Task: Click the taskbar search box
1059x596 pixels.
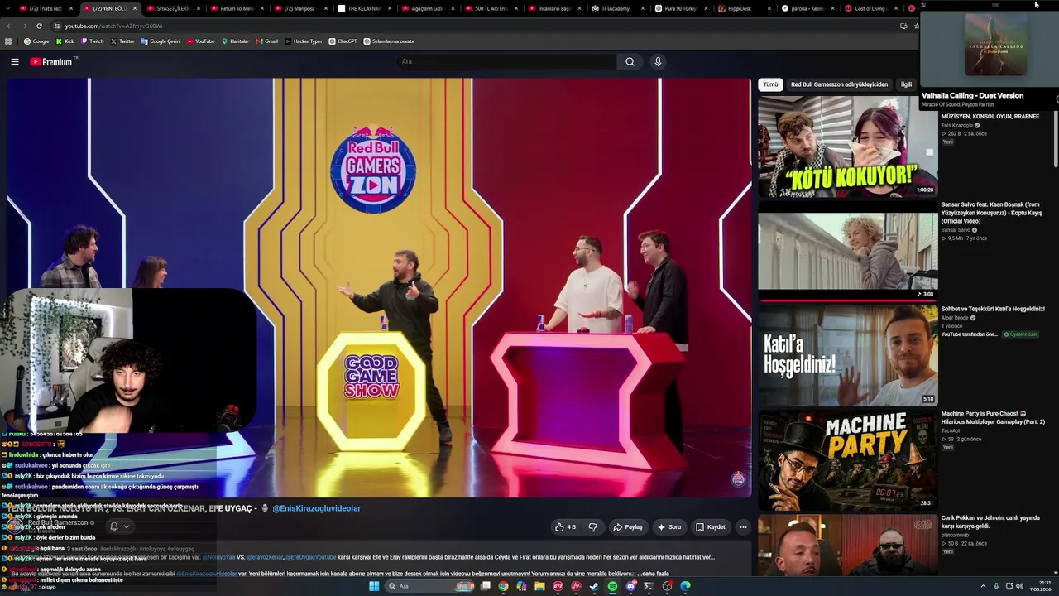Action: click(431, 586)
